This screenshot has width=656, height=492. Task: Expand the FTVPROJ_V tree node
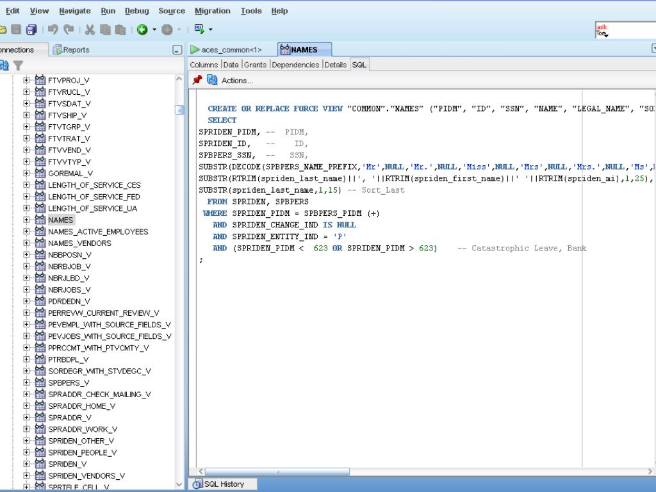tap(27, 81)
